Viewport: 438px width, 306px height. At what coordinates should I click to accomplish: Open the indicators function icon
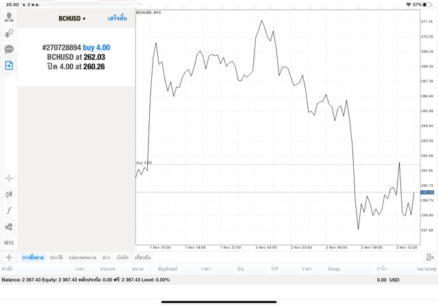click(9, 210)
